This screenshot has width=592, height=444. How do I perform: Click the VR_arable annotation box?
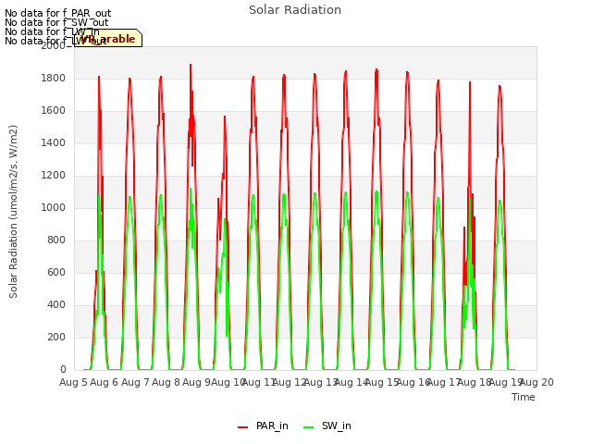(108, 38)
